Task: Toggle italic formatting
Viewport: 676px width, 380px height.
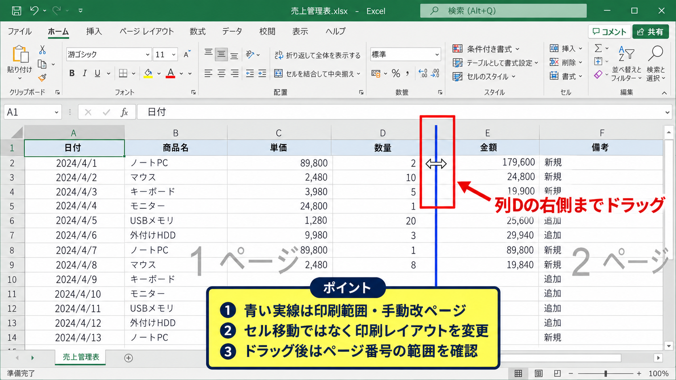Action: tap(84, 73)
